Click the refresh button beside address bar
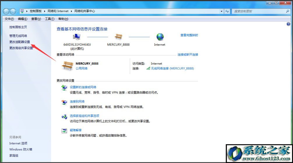 tap(227, 11)
